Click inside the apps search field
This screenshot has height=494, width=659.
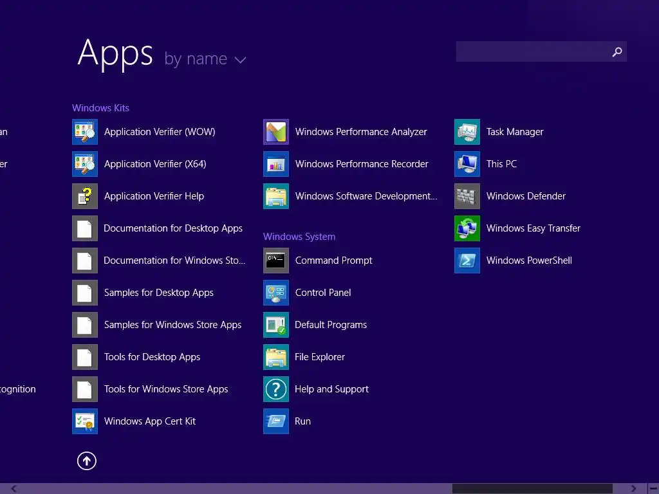pos(541,51)
